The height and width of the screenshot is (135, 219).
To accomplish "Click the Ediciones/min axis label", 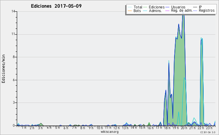I will [3, 69].
